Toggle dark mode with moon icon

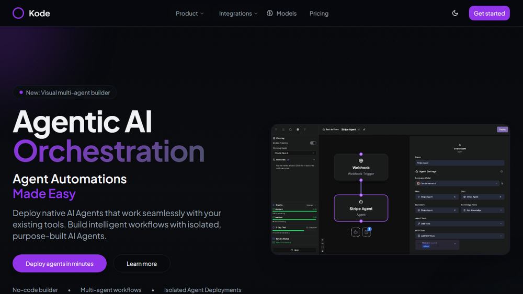coord(455,14)
